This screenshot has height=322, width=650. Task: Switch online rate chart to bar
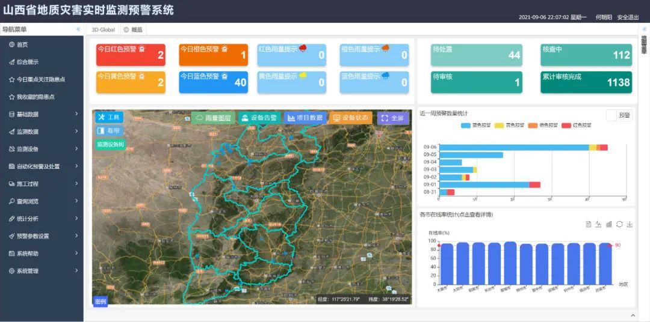click(x=608, y=224)
